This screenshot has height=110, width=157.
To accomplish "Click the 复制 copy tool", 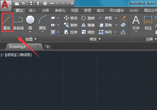I will 71,25.
